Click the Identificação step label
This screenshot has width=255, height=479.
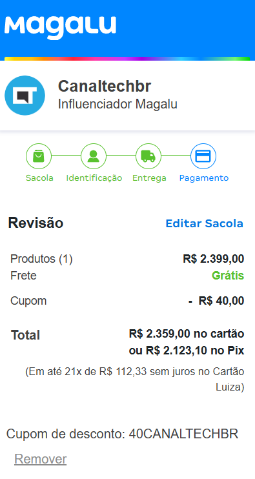coord(94,178)
